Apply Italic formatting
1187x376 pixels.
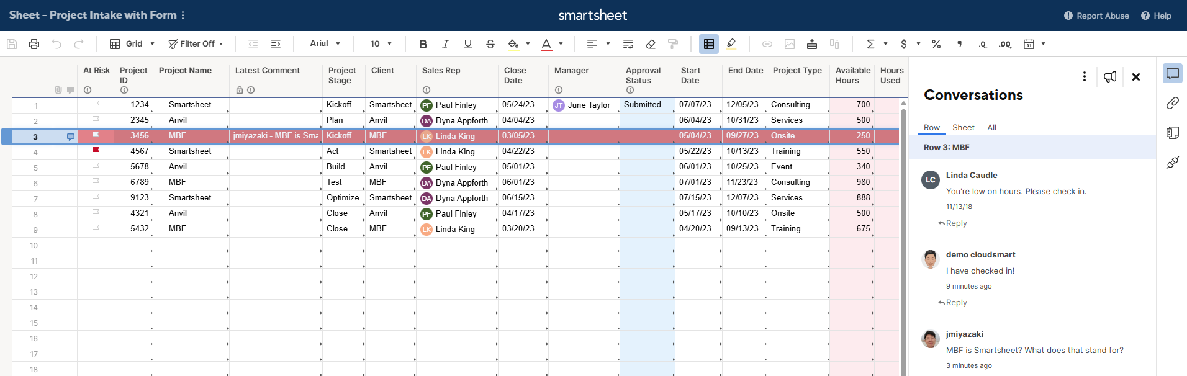446,44
